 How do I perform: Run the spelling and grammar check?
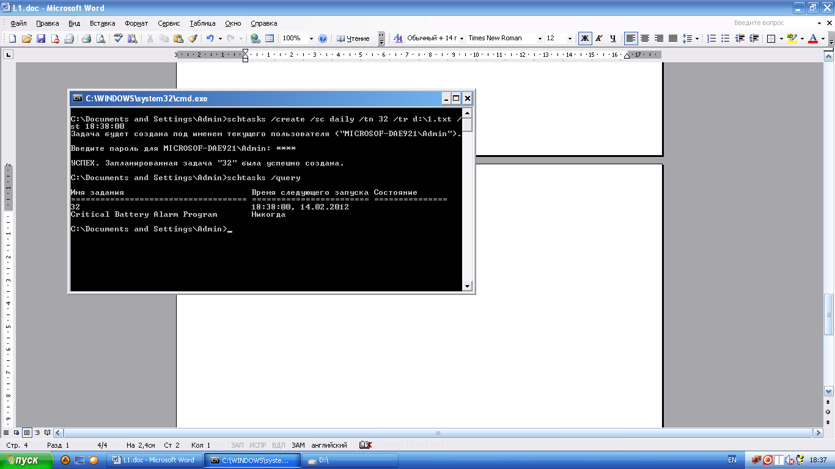[x=119, y=38]
